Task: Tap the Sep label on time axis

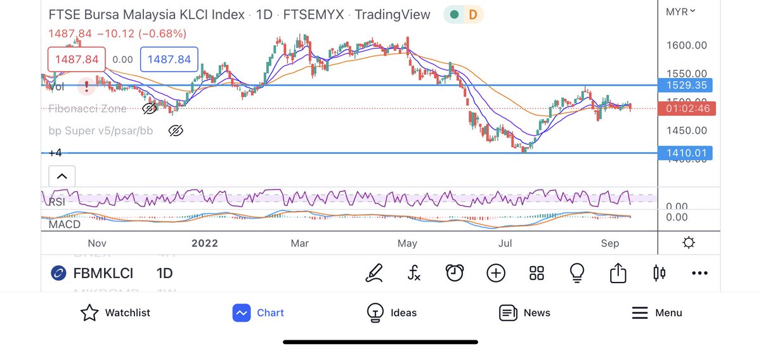Action: tap(609, 243)
